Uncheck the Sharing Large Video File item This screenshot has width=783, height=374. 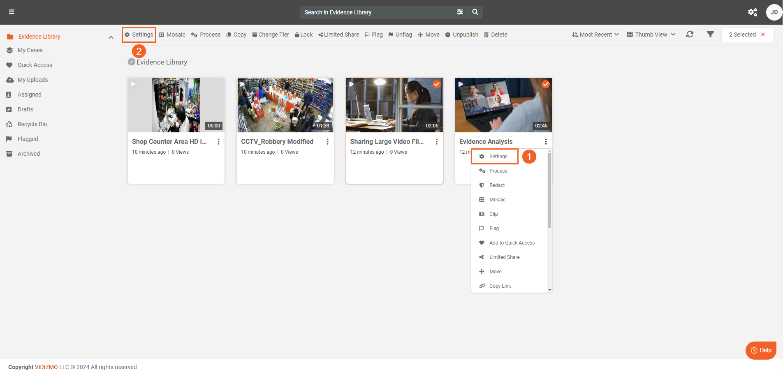click(x=436, y=84)
